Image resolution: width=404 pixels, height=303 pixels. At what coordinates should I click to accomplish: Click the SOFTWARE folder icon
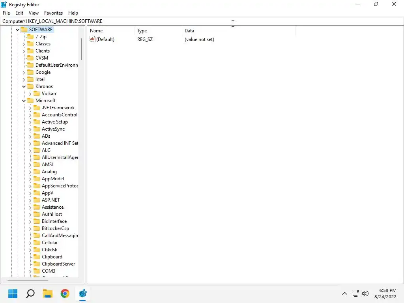tap(24, 29)
